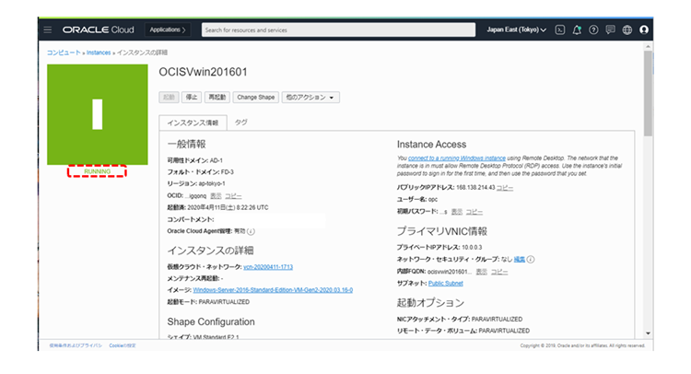Image resolution: width=691 pixels, height=374 pixels.
Task: Select the instance name OCISVwin201601
Action: tap(204, 72)
